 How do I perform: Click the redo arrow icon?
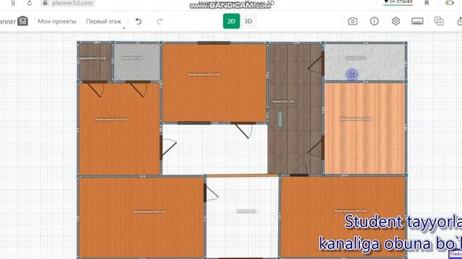click(160, 22)
